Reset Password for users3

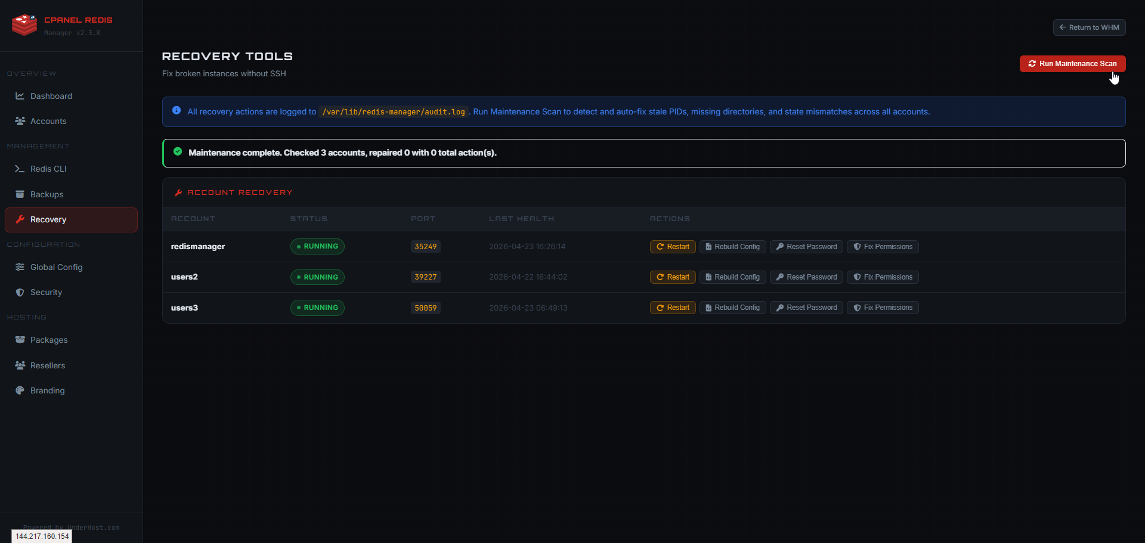806,308
